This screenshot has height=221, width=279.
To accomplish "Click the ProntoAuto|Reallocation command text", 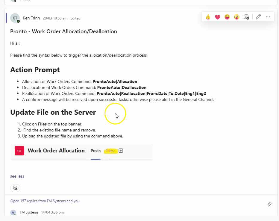I will click(151, 94).
